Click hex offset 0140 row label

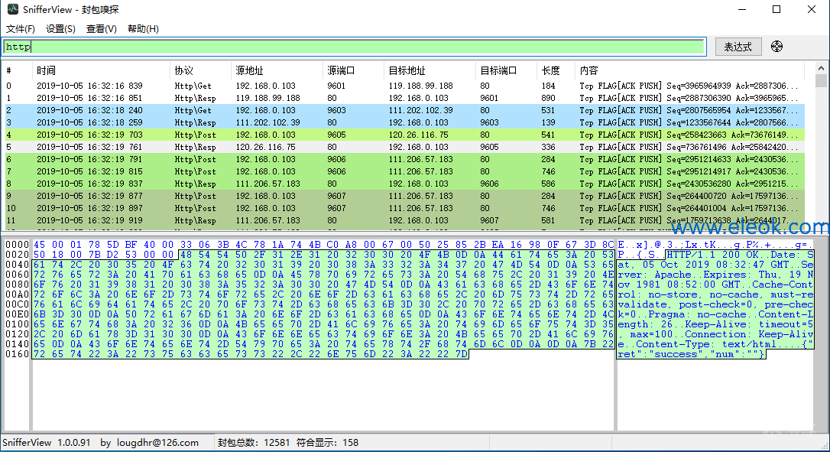(x=17, y=344)
